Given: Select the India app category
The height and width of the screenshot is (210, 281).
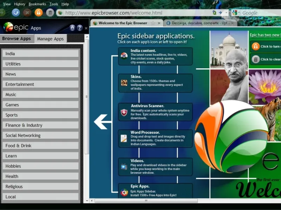Looking at the screenshot, I should coord(40,54).
